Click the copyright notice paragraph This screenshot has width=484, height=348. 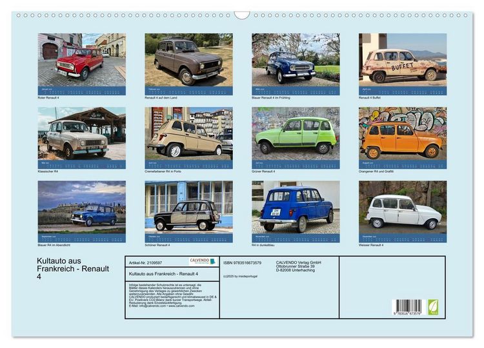[173, 296]
